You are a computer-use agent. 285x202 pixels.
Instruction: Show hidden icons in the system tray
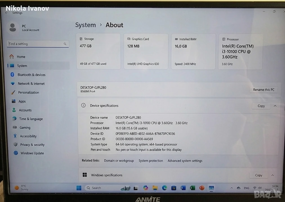[232, 188]
